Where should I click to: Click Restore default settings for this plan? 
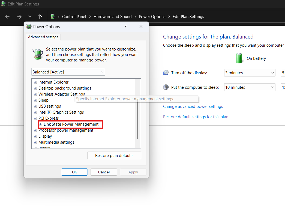(x=196, y=117)
